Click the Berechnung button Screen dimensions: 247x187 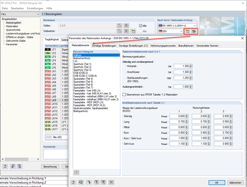click(50, 167)
